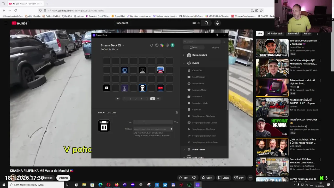Switch to the Keys tab
334x188 pixels.
click(x=194, y=48)
